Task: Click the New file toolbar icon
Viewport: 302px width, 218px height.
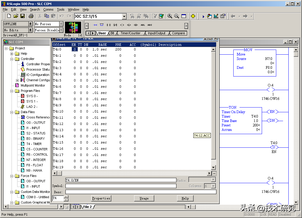Action: (x=9, y=16)
